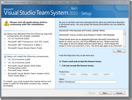Close the setup window

pos(125,2)
